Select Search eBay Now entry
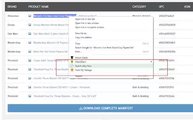This screenshot has width=193, height=120. click(x=111, y=66)
